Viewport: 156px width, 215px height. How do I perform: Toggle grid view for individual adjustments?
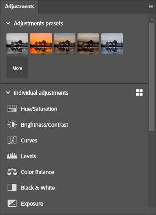pyautogui.click(x=139, y=93)
